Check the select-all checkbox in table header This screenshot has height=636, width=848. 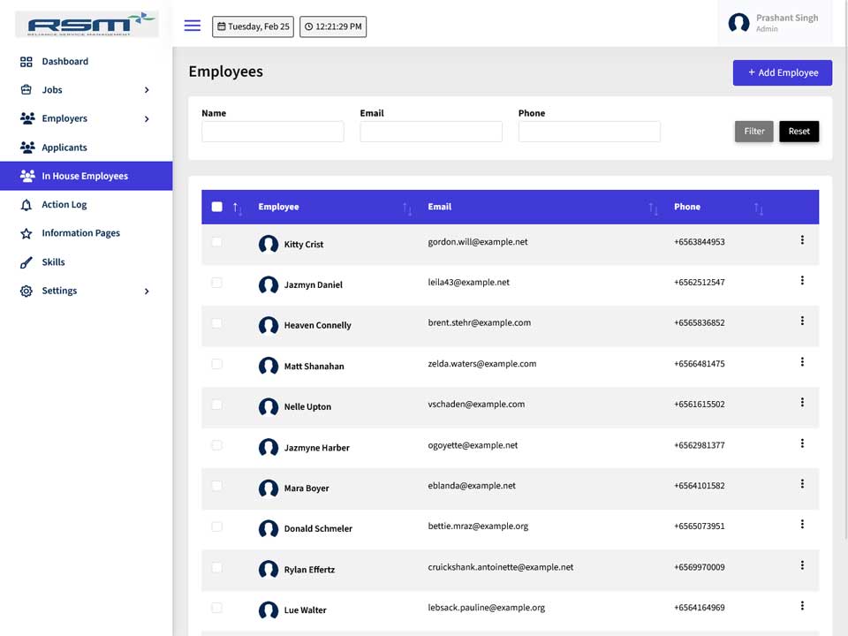217,207
